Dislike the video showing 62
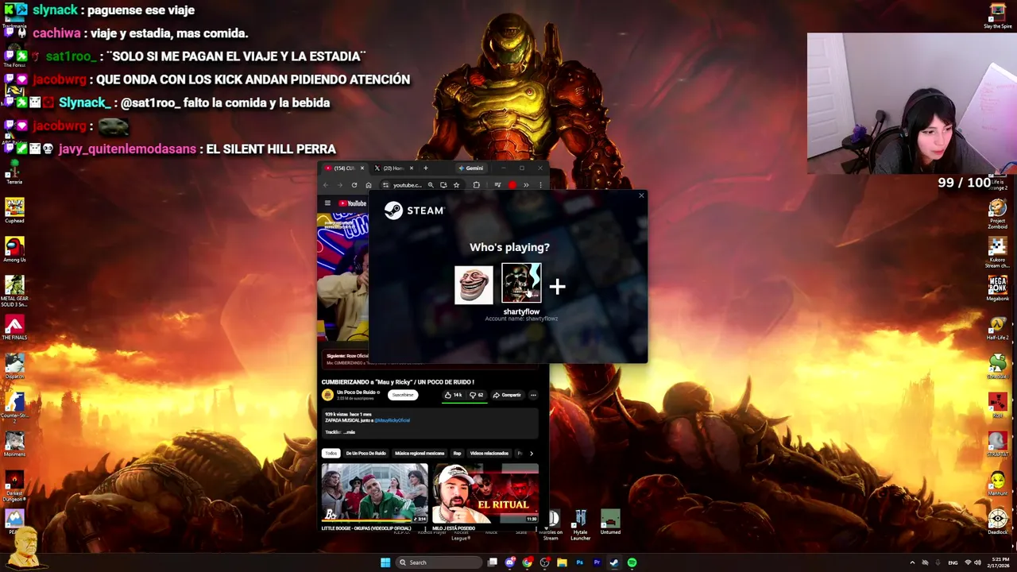Image resolution: width=1017 pixels, height=572 pixels. (x=476, y=395)
